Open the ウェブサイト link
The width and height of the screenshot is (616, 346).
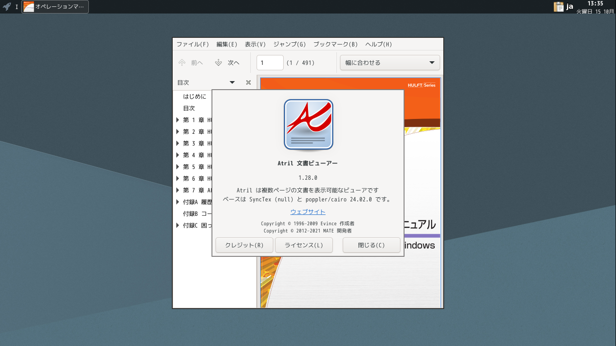[x=308, y=212]
